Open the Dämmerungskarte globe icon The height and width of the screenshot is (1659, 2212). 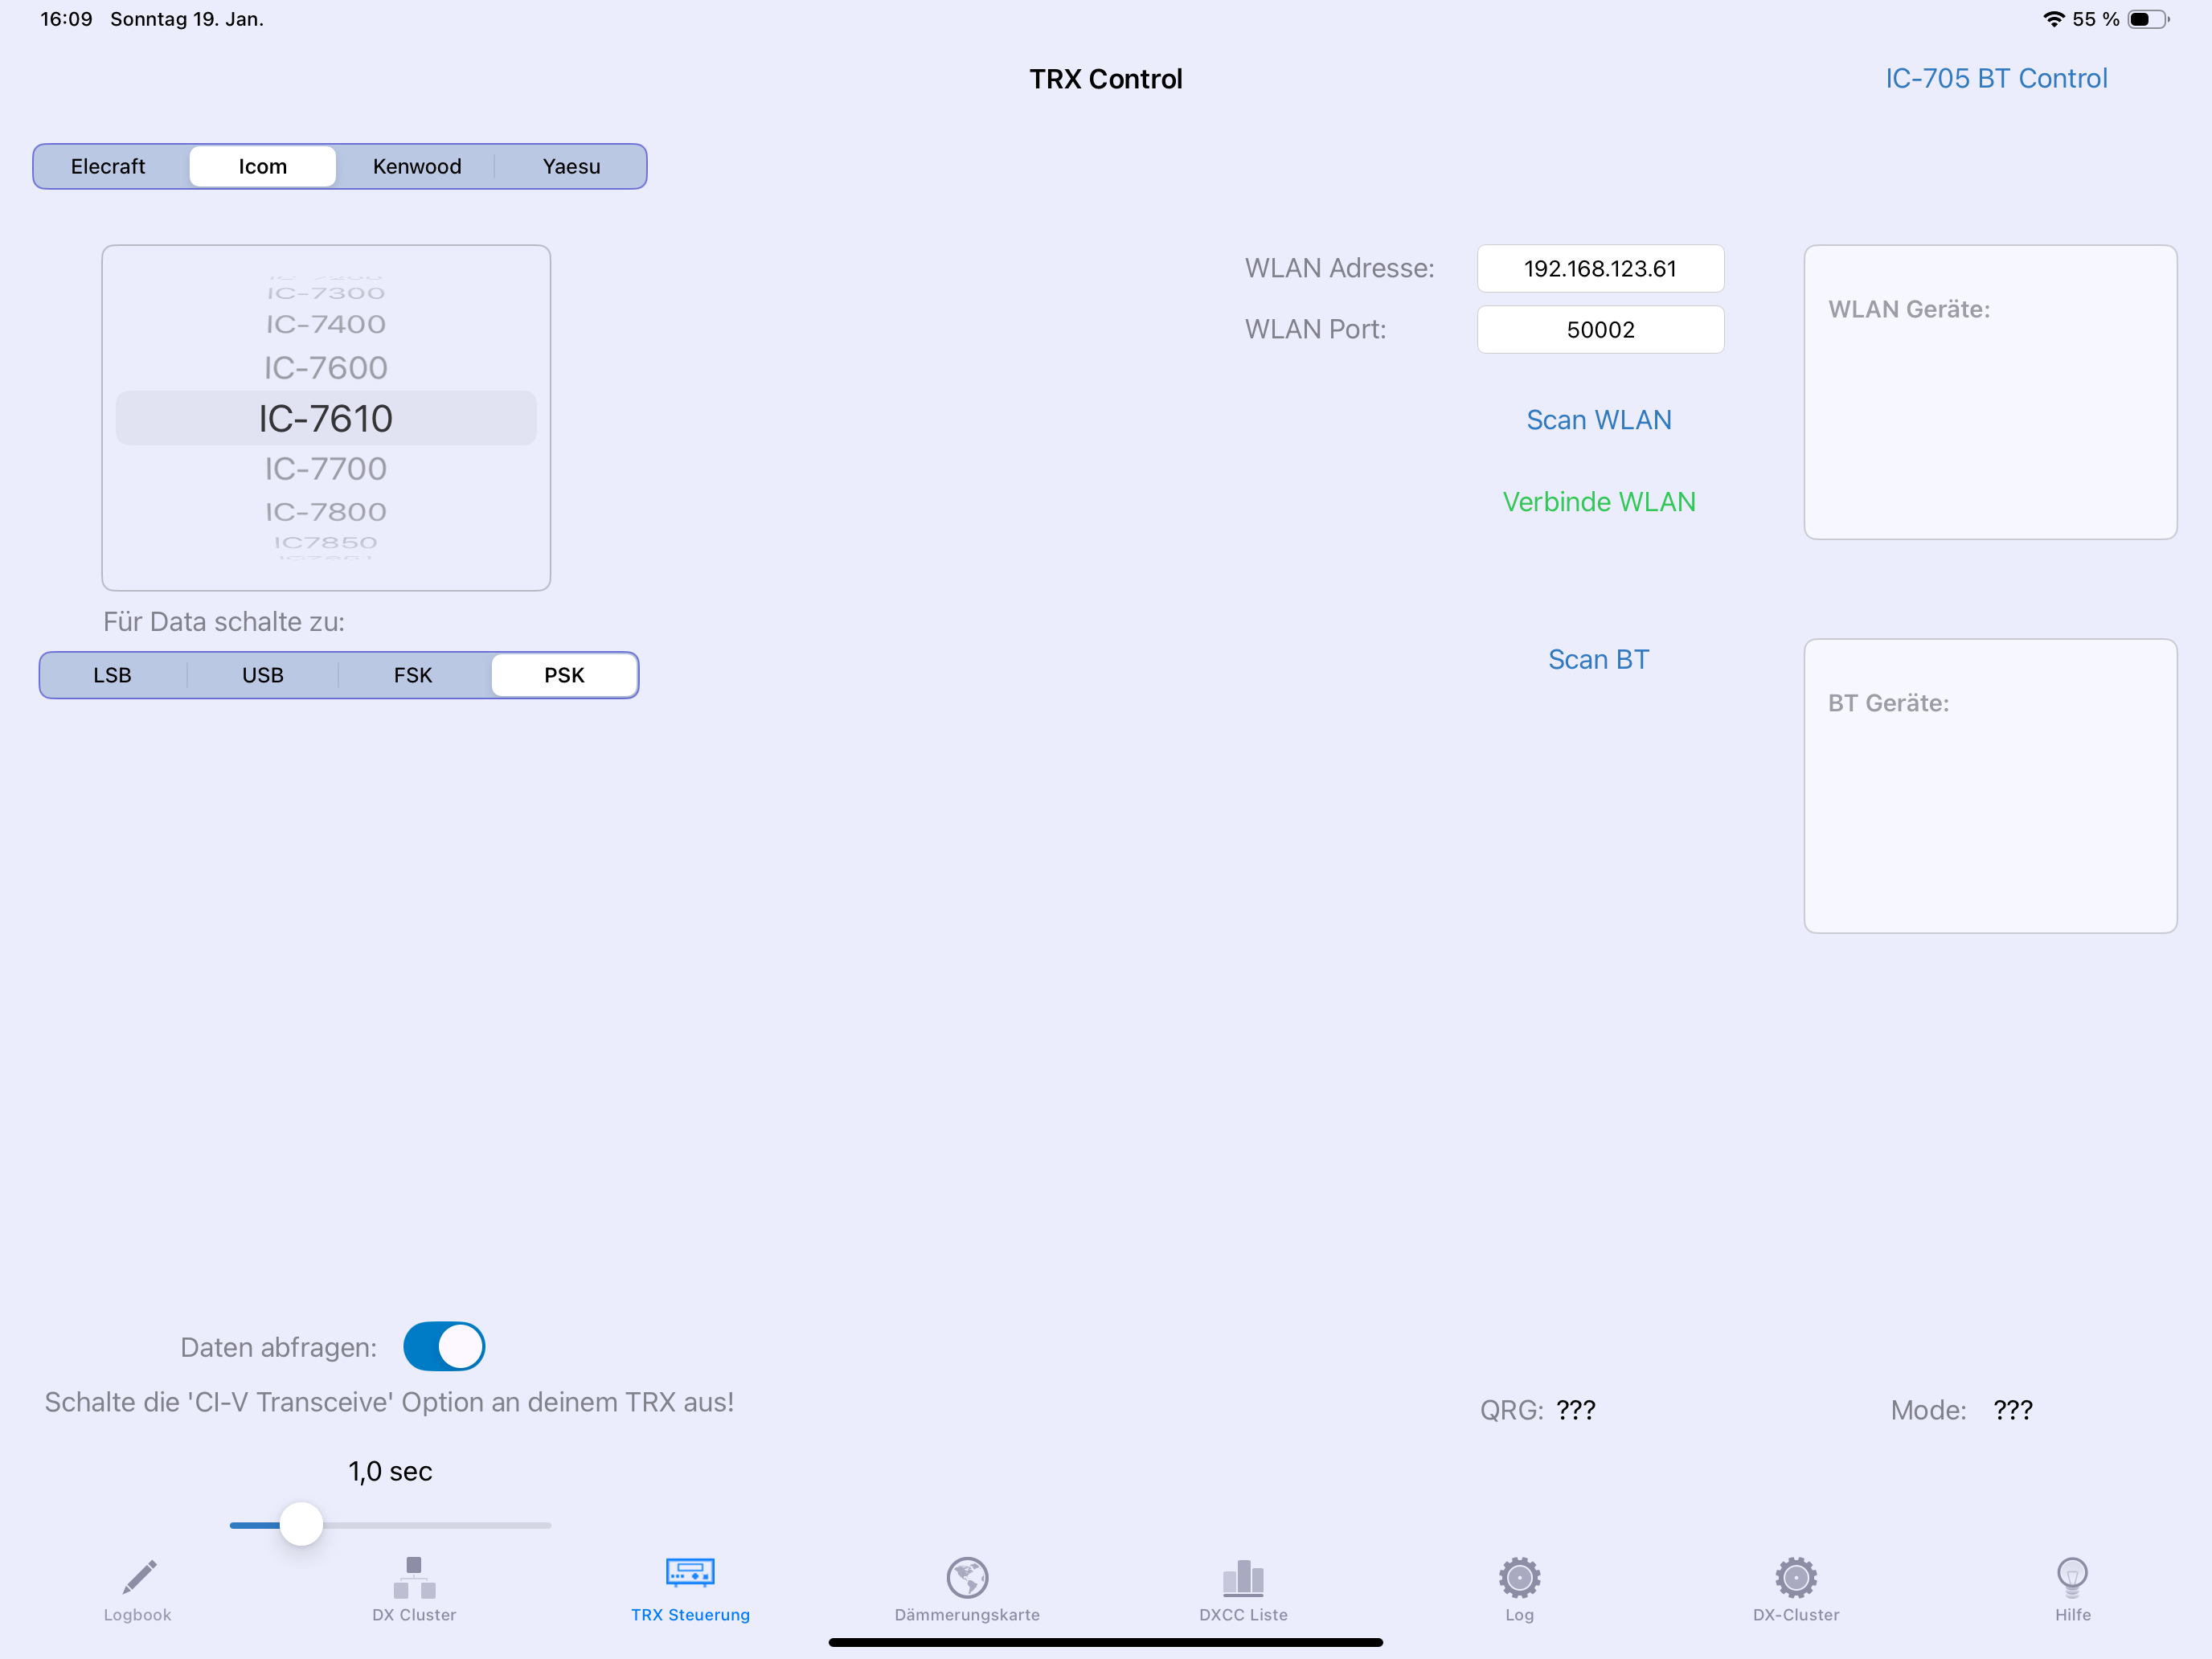[x=967, y=1577]
